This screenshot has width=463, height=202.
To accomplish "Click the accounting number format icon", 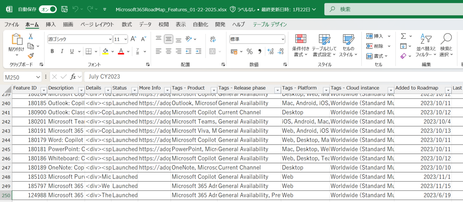I will (234, 51).
